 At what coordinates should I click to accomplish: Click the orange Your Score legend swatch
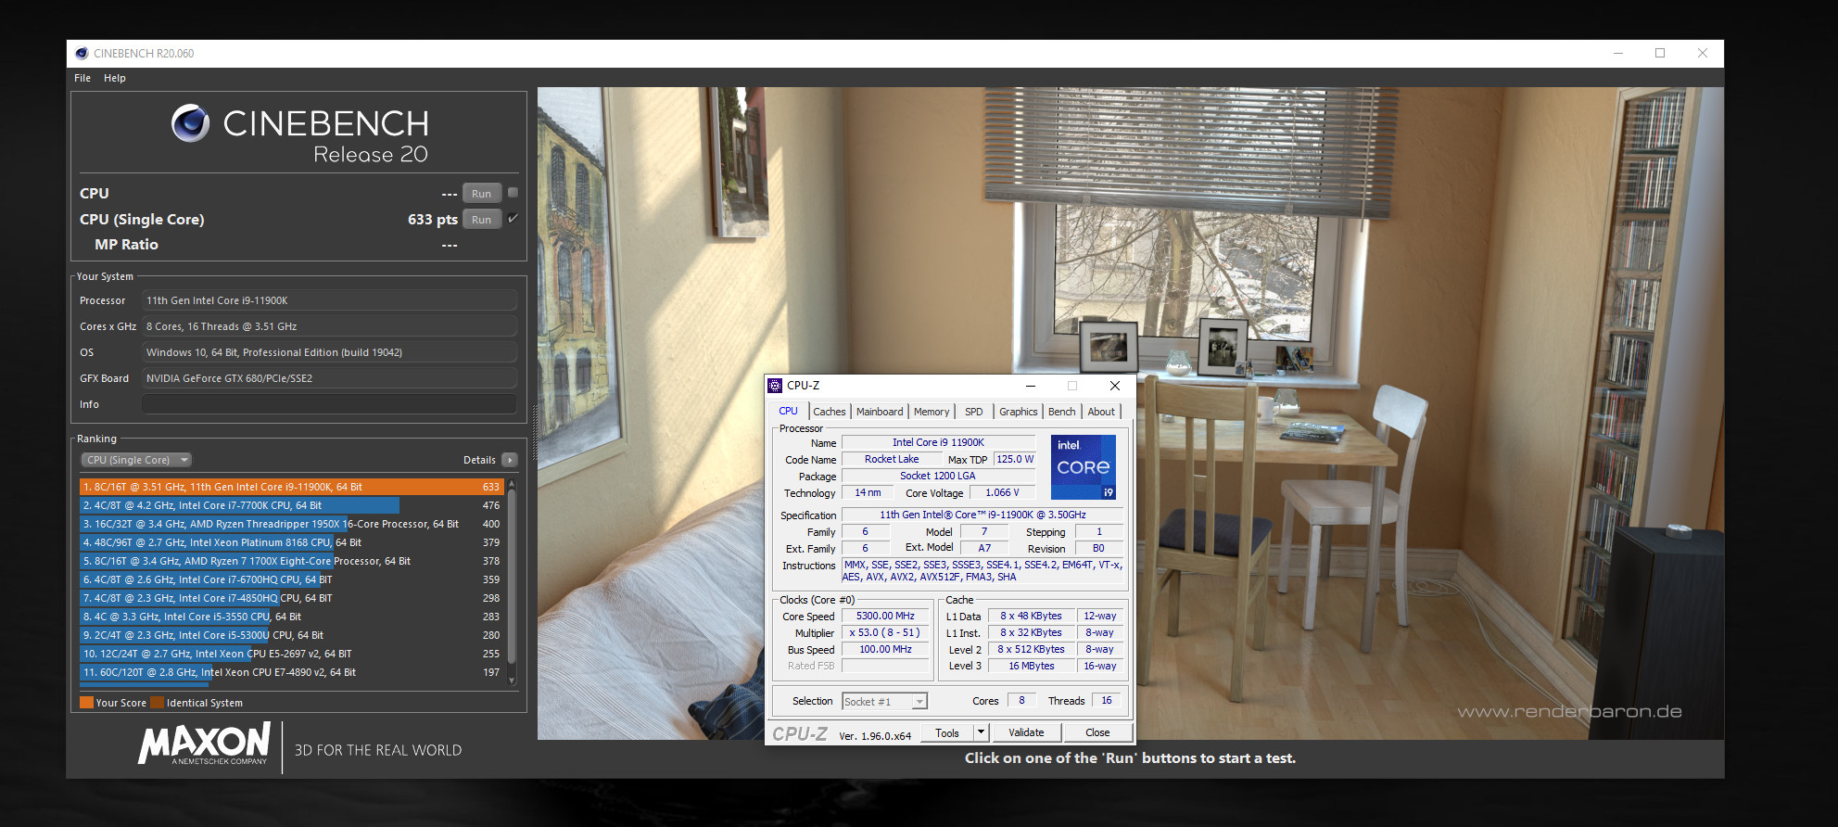tap(87, 703)
